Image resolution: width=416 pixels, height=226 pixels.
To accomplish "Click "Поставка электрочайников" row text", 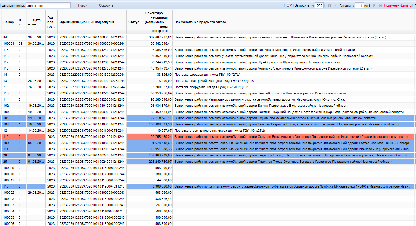I will pyautogui.click(x=214, y=81).
